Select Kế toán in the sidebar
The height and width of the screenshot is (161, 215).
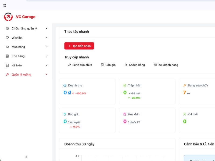[17, 65]
